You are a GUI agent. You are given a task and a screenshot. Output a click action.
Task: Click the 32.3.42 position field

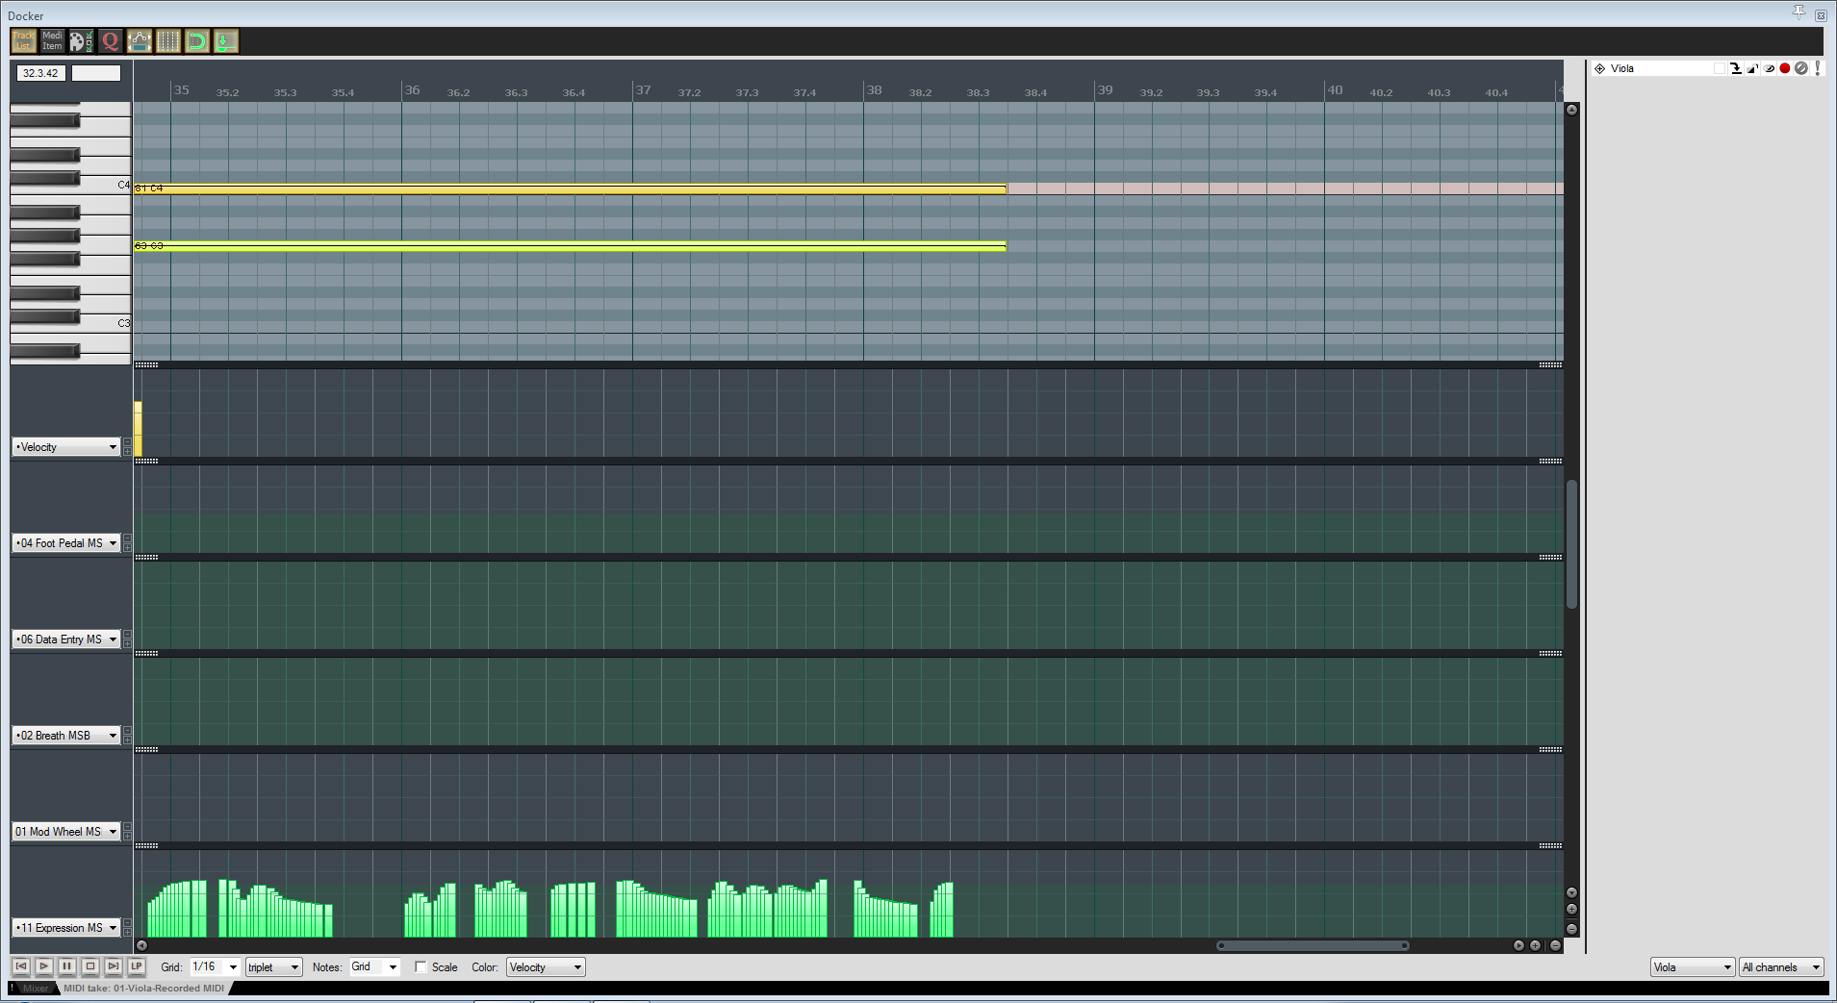click(40, 73)
